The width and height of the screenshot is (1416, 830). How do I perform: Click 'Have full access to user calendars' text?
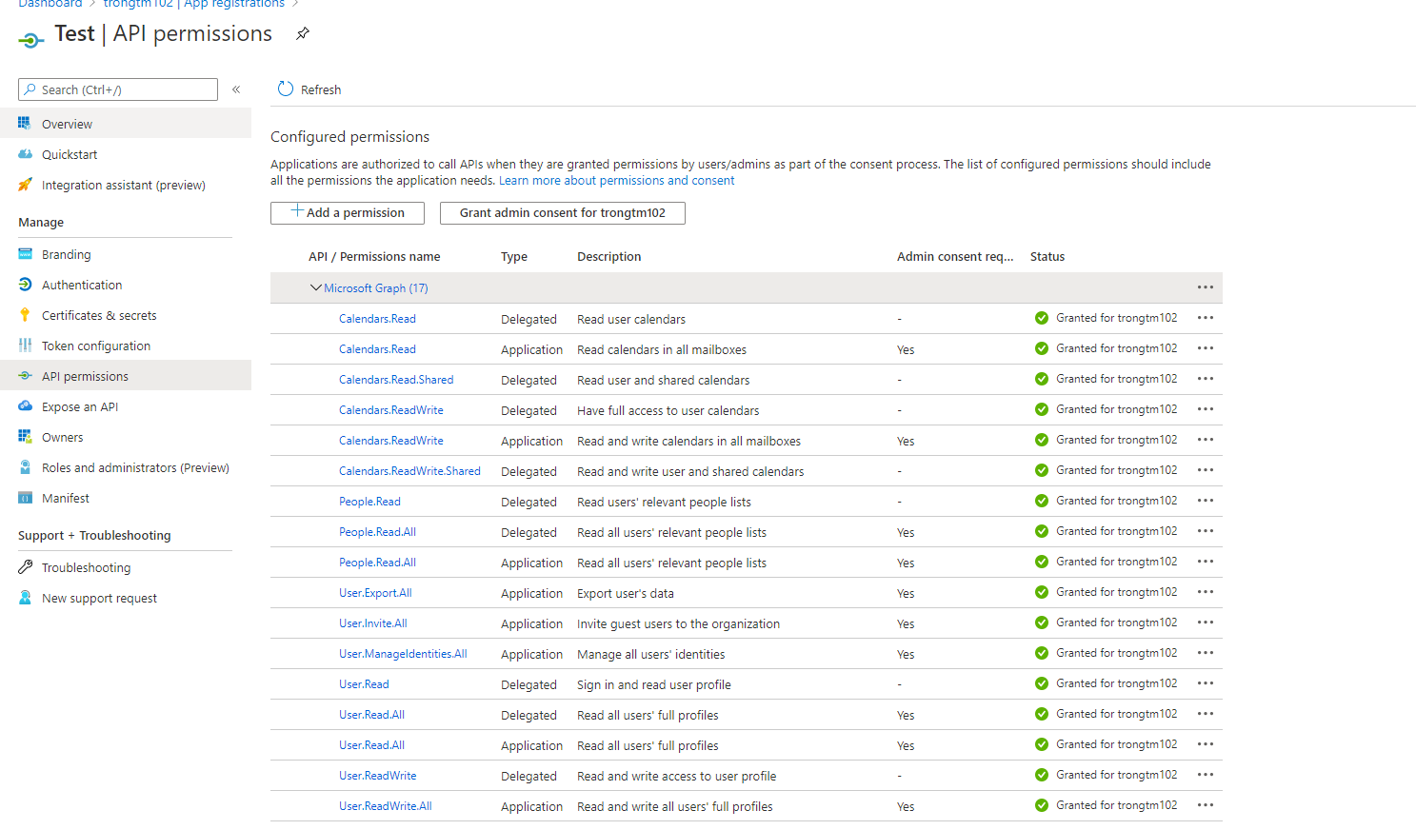[x=668, y=410]
